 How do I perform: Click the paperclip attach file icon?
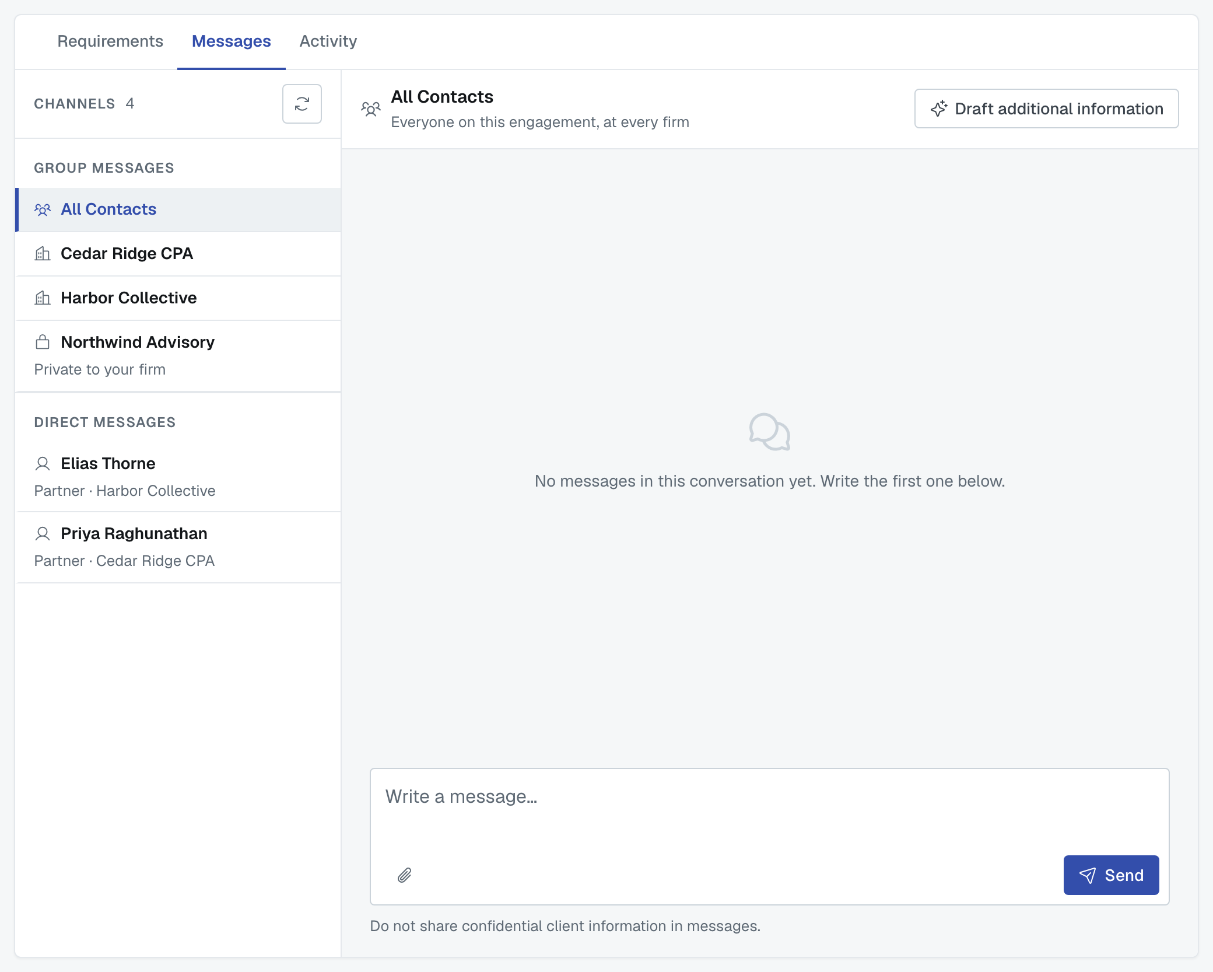click(x=405, y=875)
